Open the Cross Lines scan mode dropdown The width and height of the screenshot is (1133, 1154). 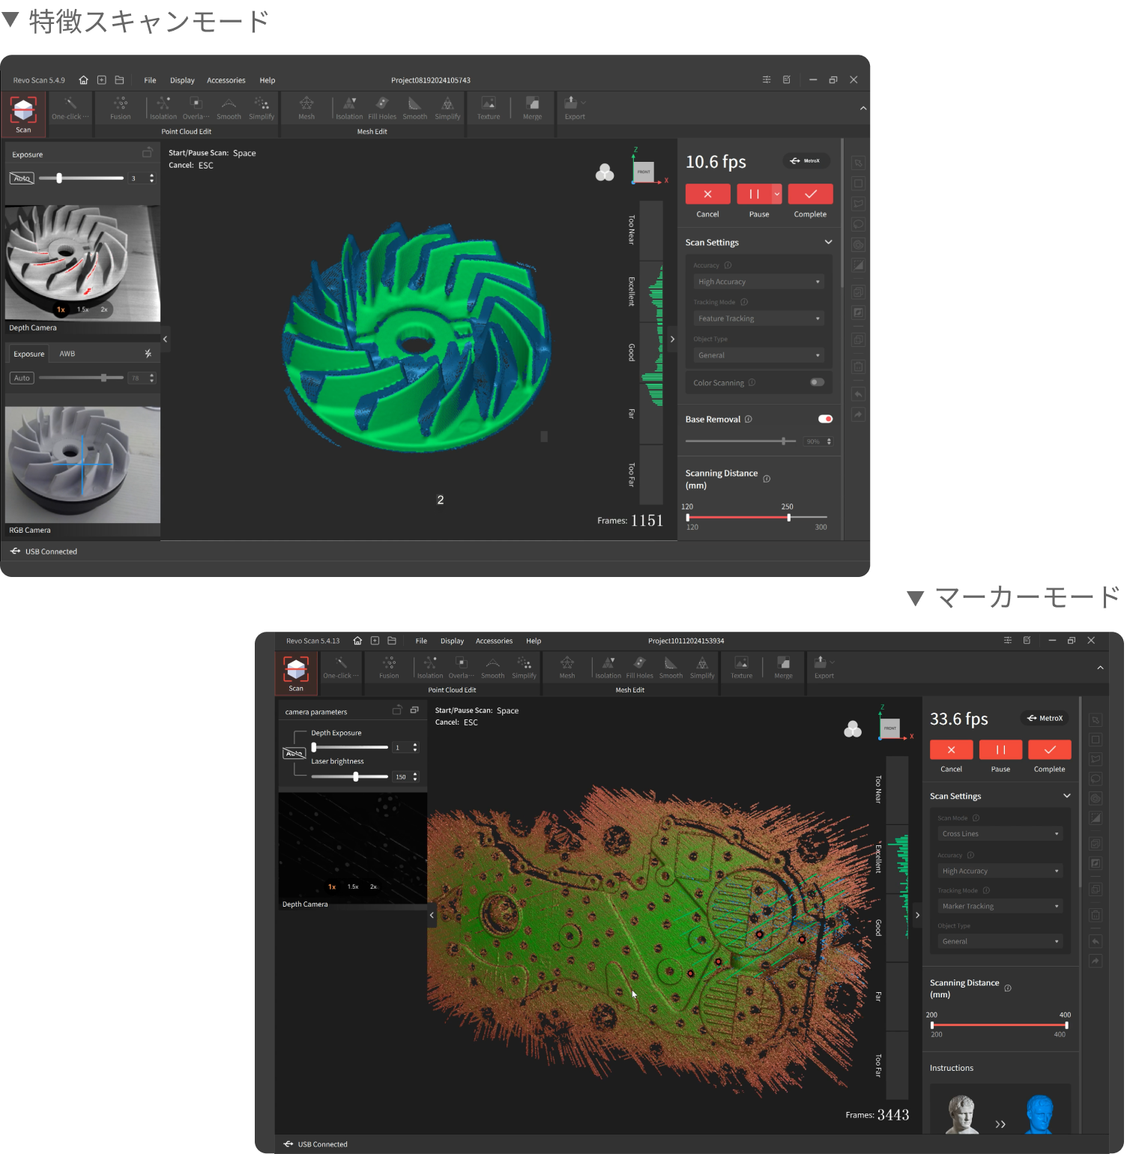point(1000,834)
